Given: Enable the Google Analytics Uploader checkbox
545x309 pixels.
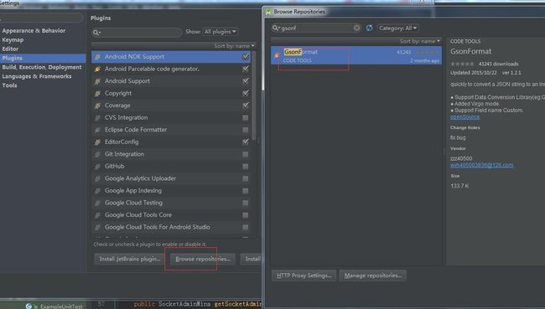Looking at the screenshot, I should 246,178.
